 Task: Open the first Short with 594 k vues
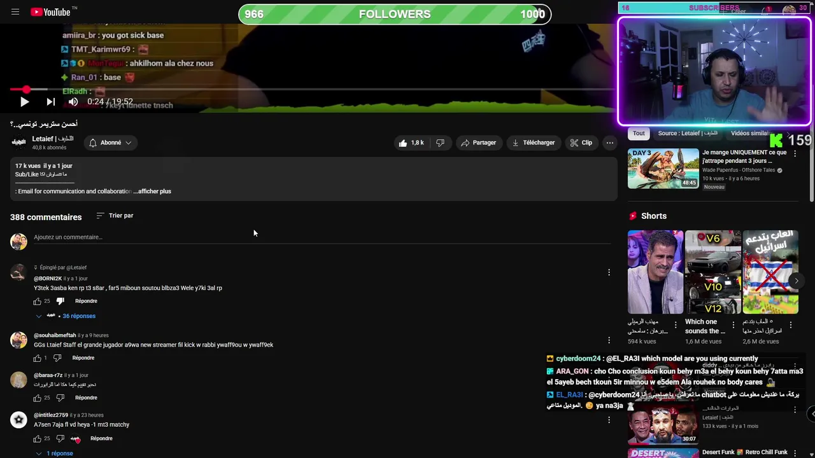655,272
